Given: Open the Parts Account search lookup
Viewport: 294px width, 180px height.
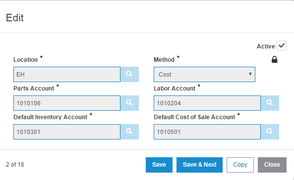Looking at the screenshot, I should click(129, 103).
